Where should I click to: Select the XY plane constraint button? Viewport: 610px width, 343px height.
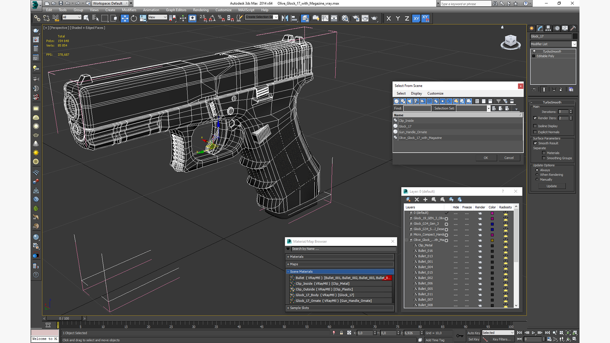coord(416,18)
